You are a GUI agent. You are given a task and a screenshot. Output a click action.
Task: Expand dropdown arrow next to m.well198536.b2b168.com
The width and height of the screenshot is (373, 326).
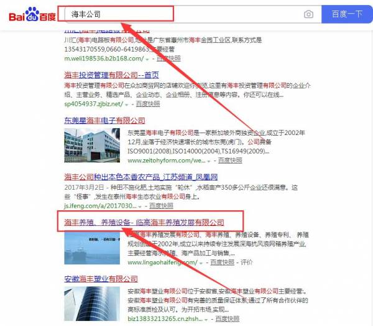tap(147, 59)
